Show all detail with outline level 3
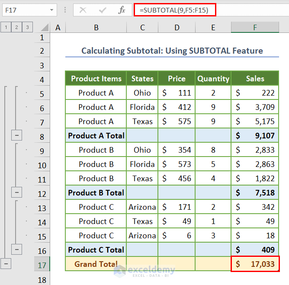This screenshot has height=285, width=289. (x=27, y=28)
